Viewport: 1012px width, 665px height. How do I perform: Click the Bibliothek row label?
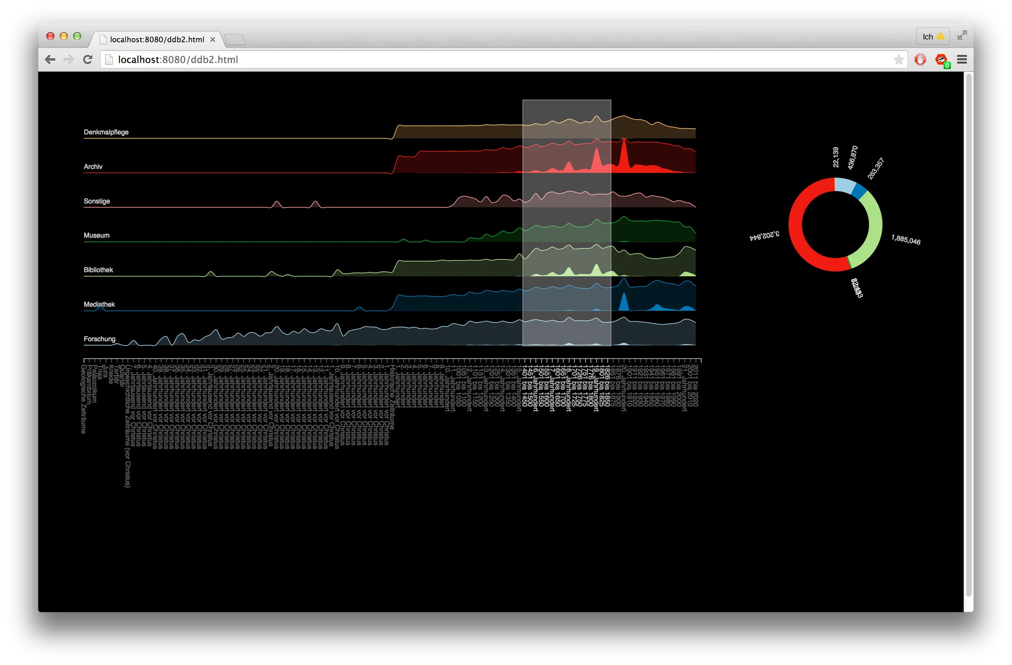pyautogui.click(x=98, y=270)
